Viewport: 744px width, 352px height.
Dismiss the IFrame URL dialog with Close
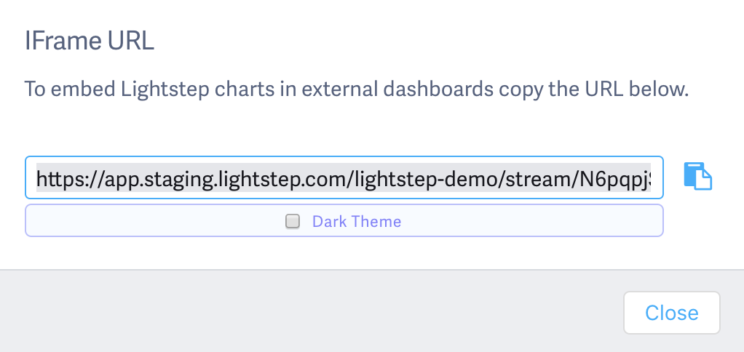tap(671, 313)
